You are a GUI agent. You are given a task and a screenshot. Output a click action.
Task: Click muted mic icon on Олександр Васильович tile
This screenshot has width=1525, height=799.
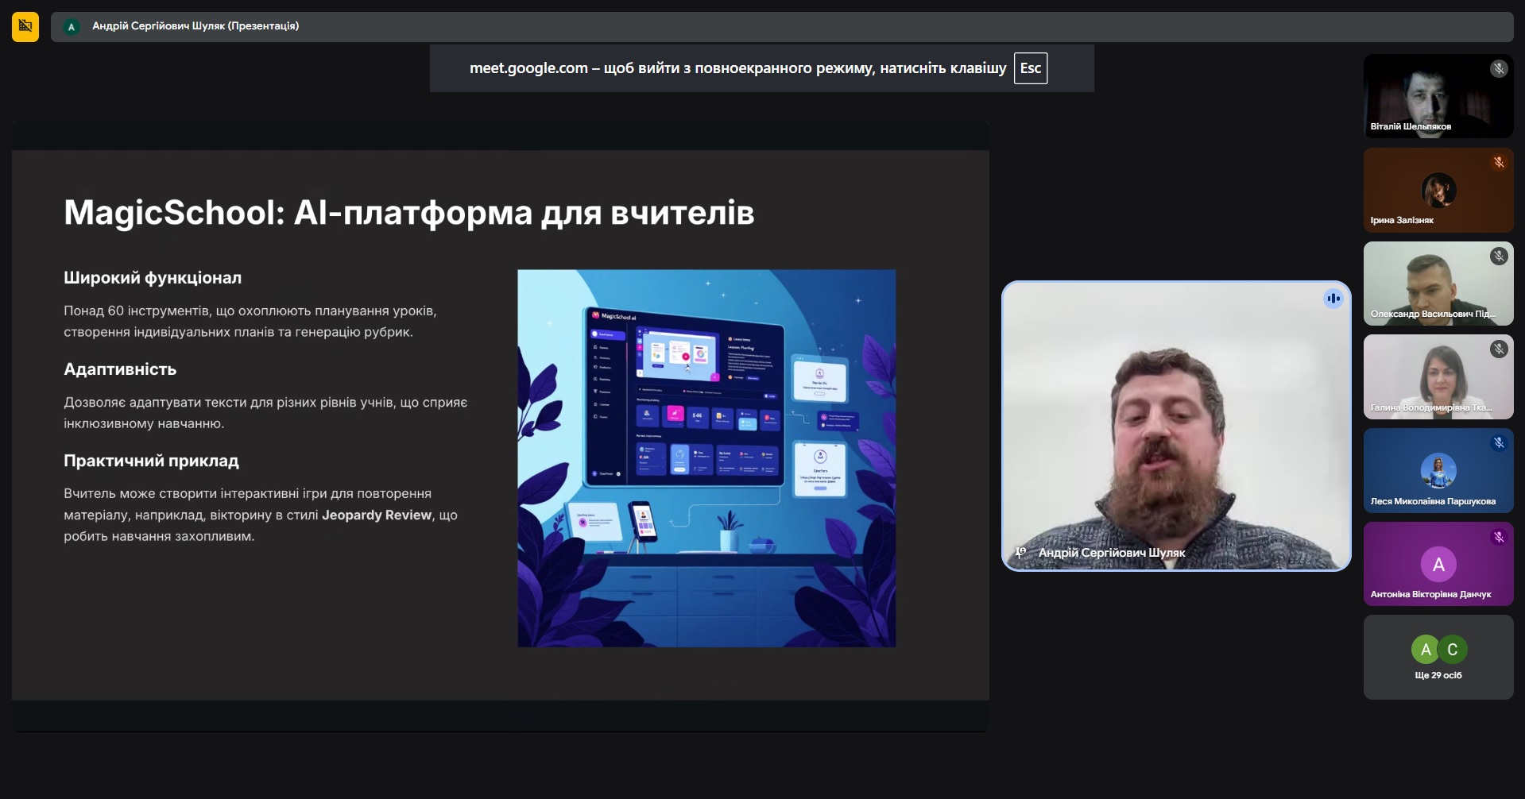[x=1498, y=256]
